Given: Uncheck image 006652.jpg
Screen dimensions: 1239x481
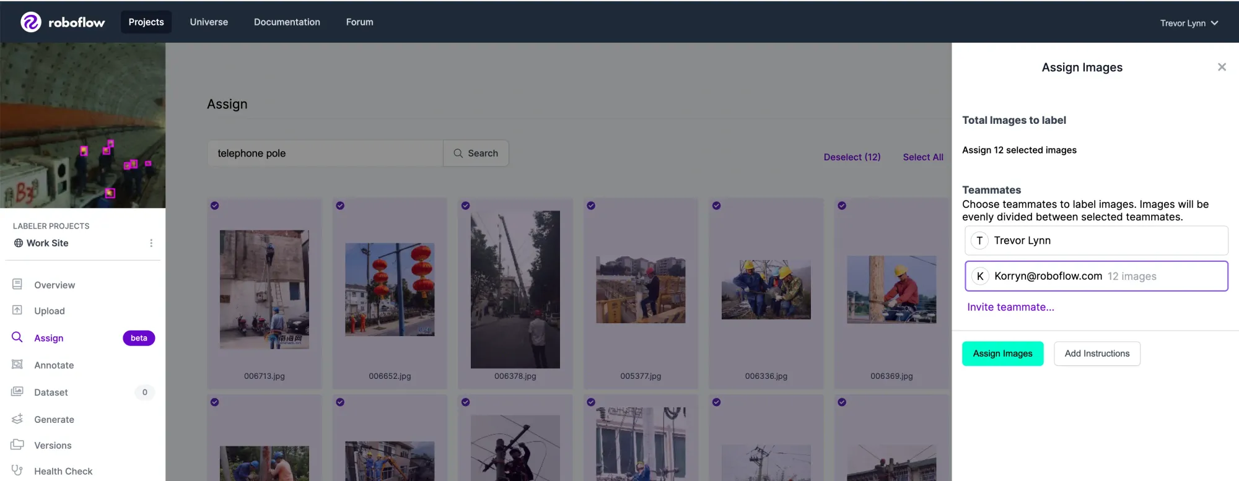Looking at the screenshot, I should pyautogui.click(x=340, y=206).
